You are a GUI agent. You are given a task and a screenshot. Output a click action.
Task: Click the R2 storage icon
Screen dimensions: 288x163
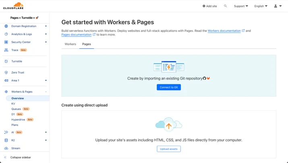[6, 140]
